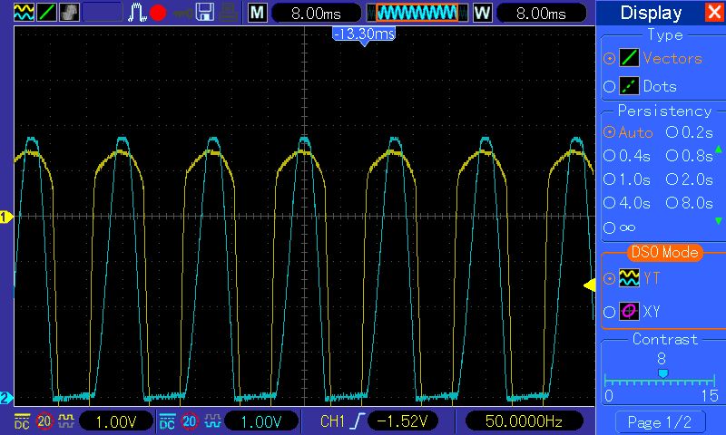Click the printer icon in top toolbar

(229, 13)
